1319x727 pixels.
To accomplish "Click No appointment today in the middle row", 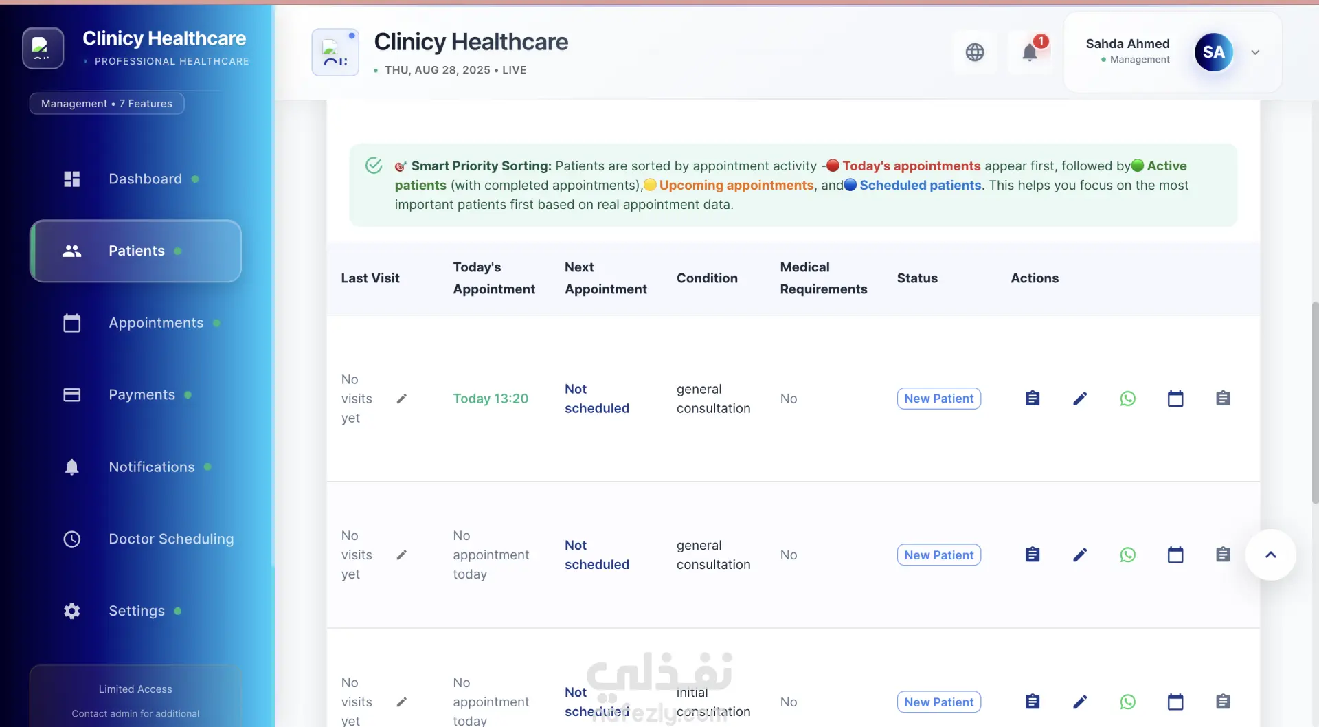I will [491, 555].
